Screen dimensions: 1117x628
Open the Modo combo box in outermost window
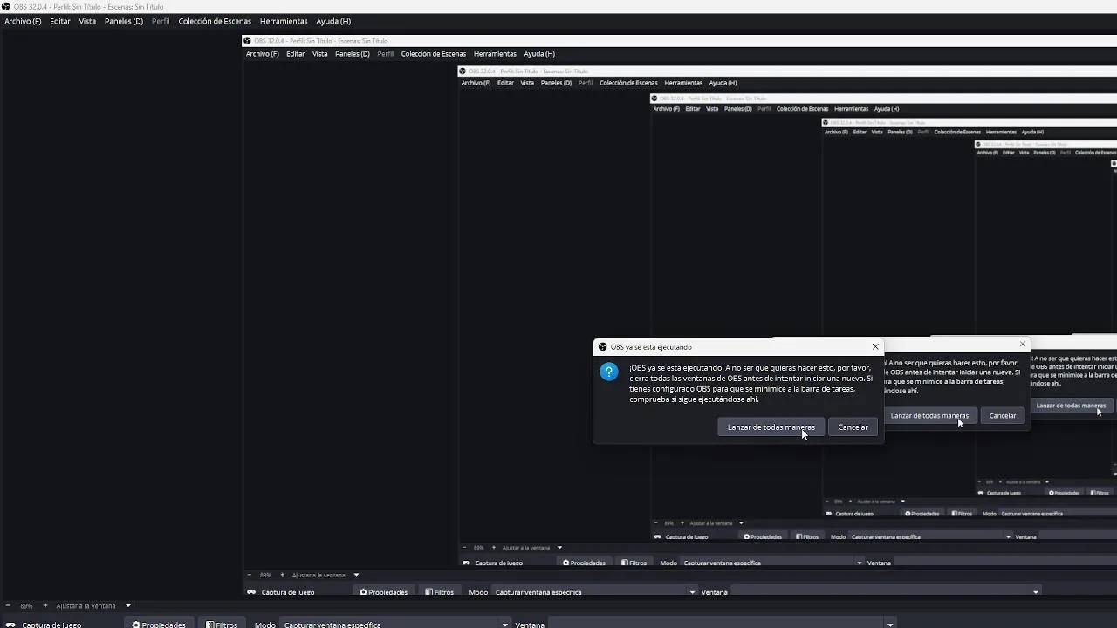[x=396, y=624]
